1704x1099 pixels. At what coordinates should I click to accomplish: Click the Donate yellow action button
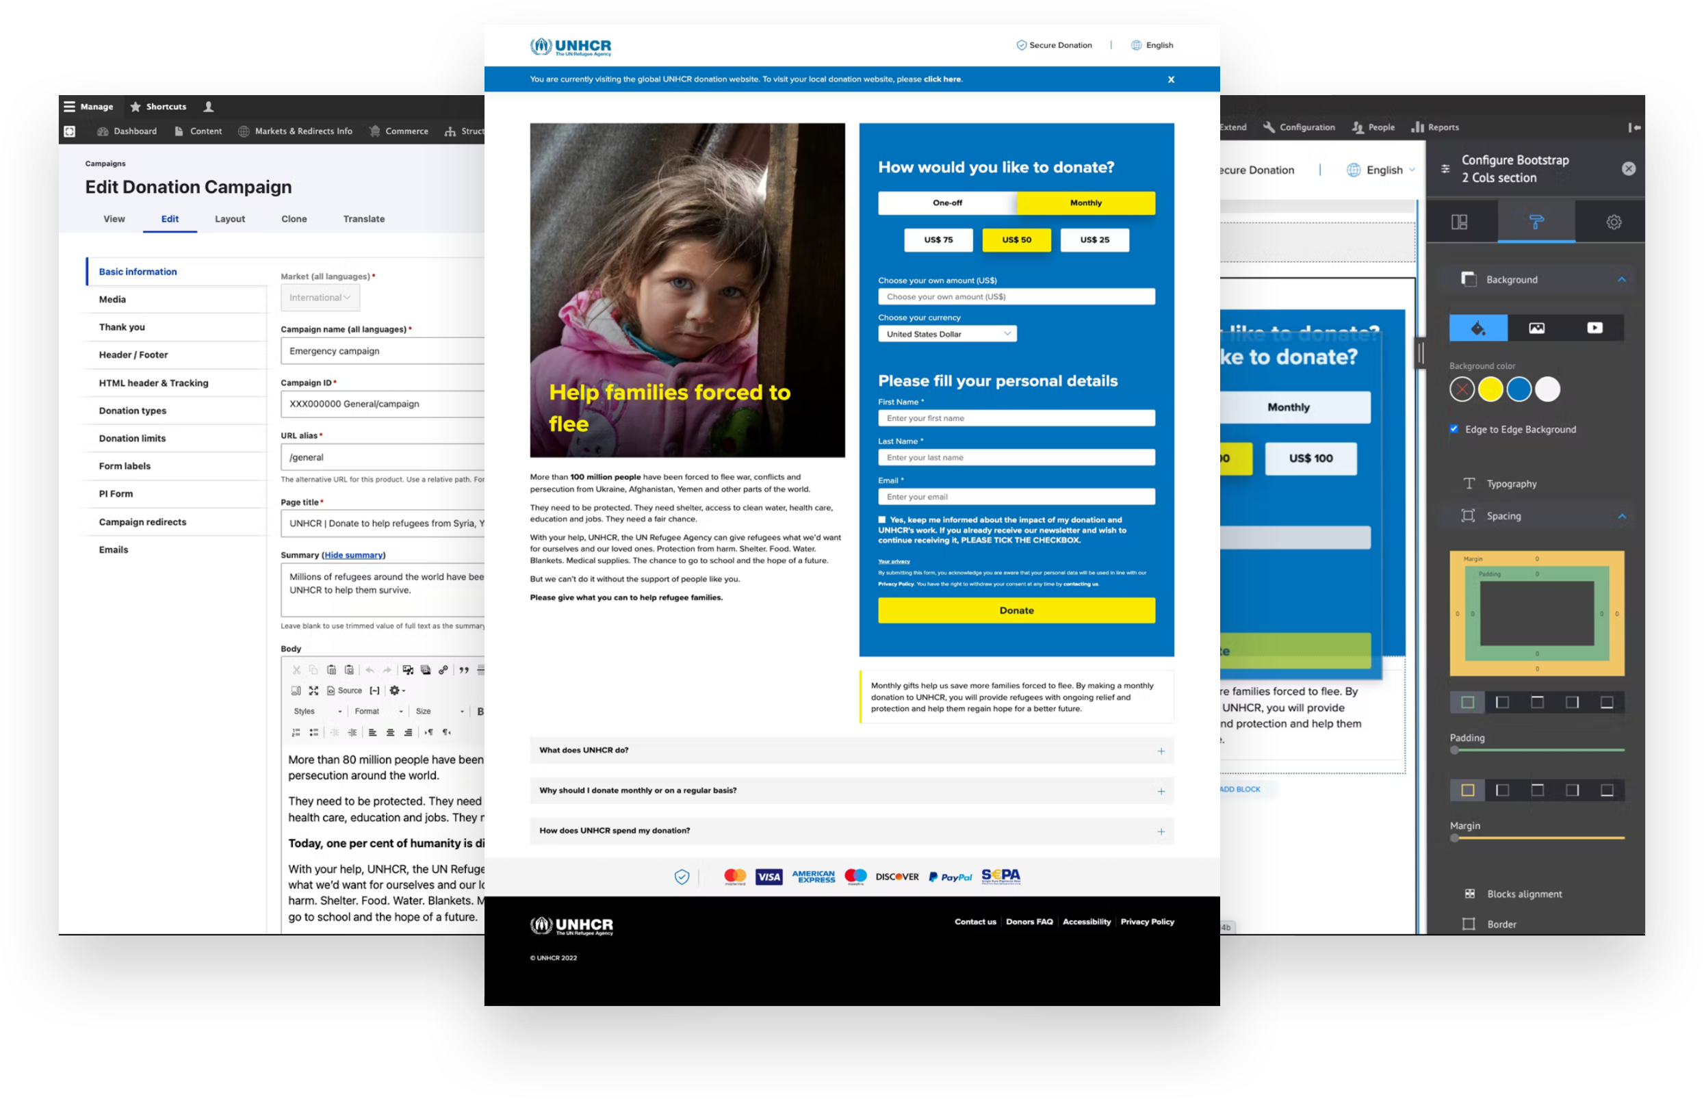(x=1016, y=608)
